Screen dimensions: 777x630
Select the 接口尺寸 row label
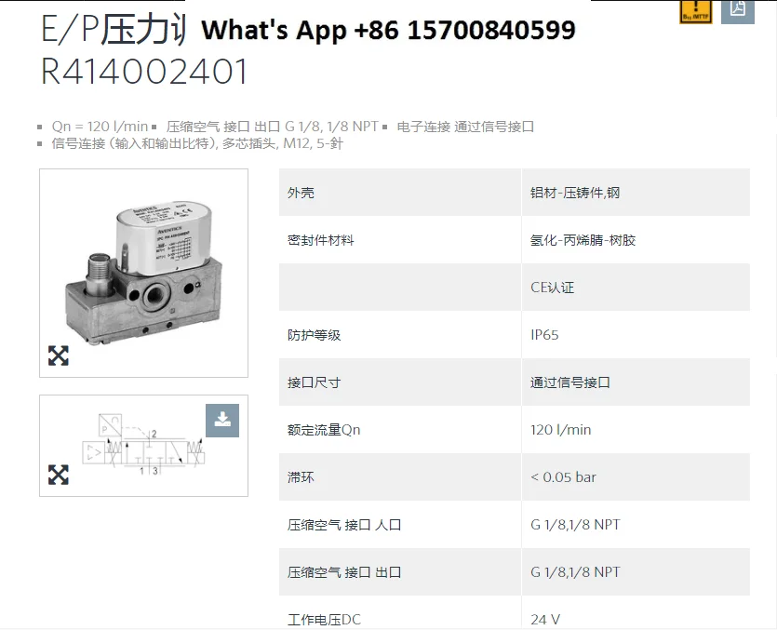coord(315,382)
